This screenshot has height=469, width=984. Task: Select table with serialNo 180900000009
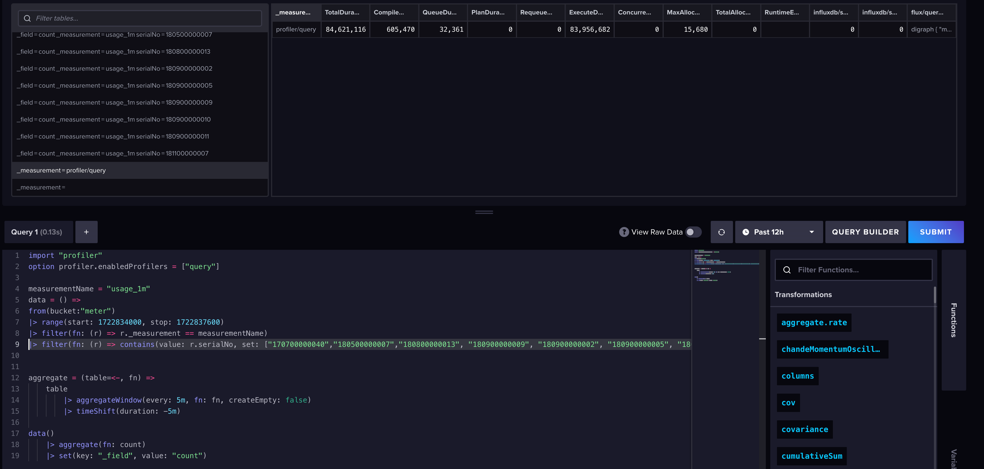click(x=140, y=102)
